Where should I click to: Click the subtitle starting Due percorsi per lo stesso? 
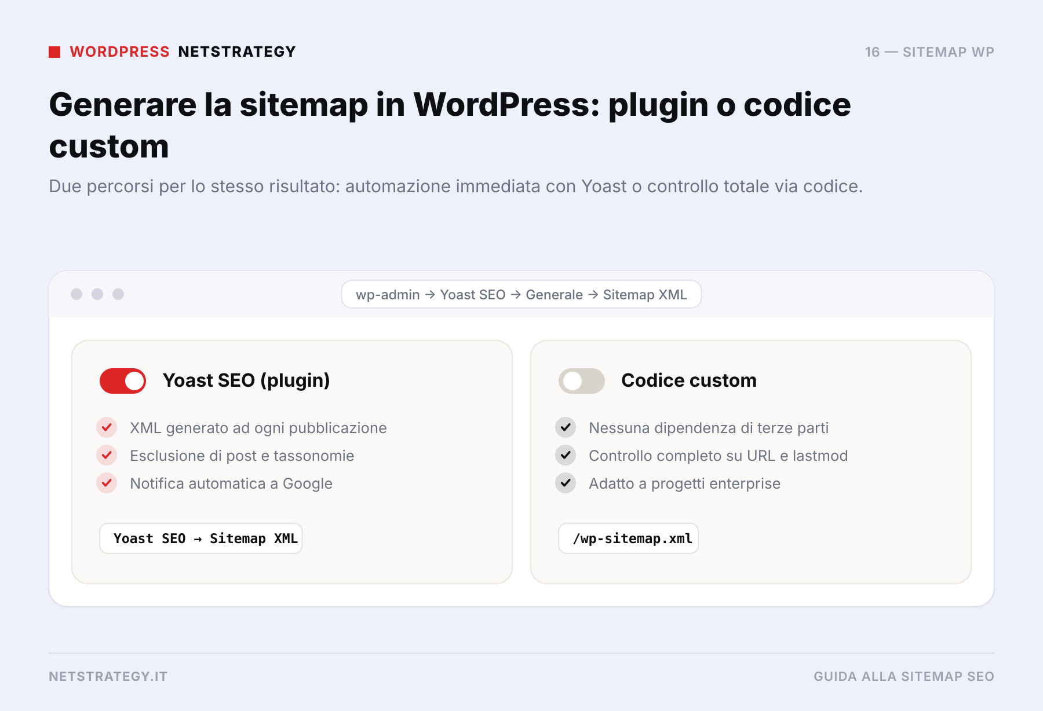tap(456, 186)
